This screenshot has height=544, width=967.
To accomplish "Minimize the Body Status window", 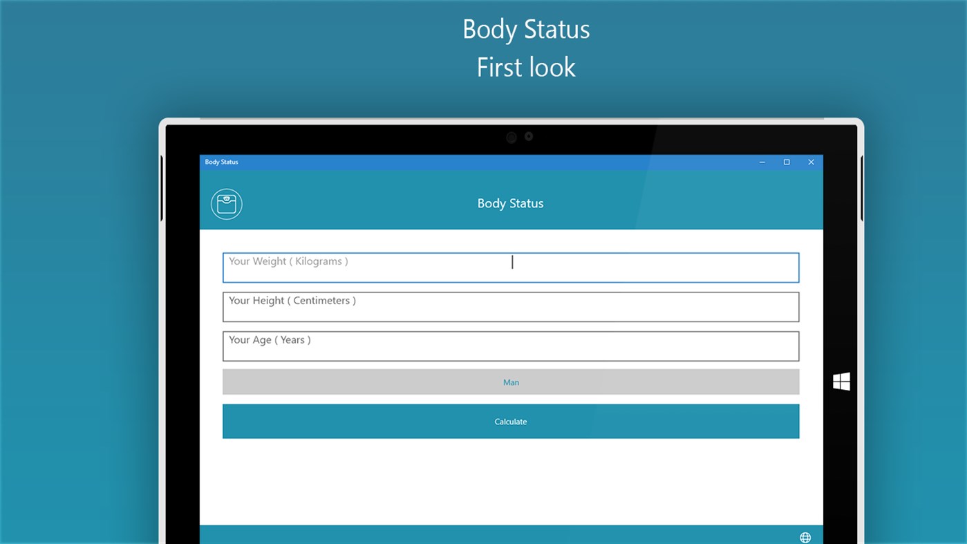I will coord(762,162).
